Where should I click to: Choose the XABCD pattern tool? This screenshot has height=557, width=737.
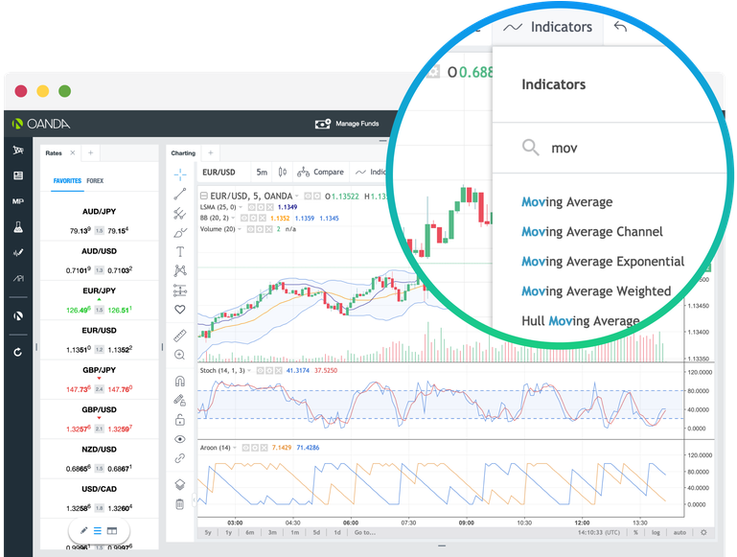point(180,270)
